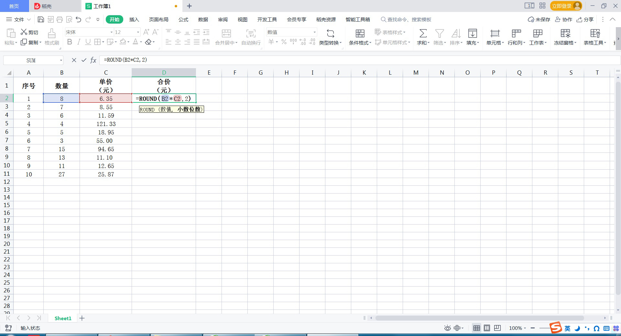This screenshot has height=336, width=621.
Task: Confirm formula with the checkmark icon
Action: click(84, 60)
